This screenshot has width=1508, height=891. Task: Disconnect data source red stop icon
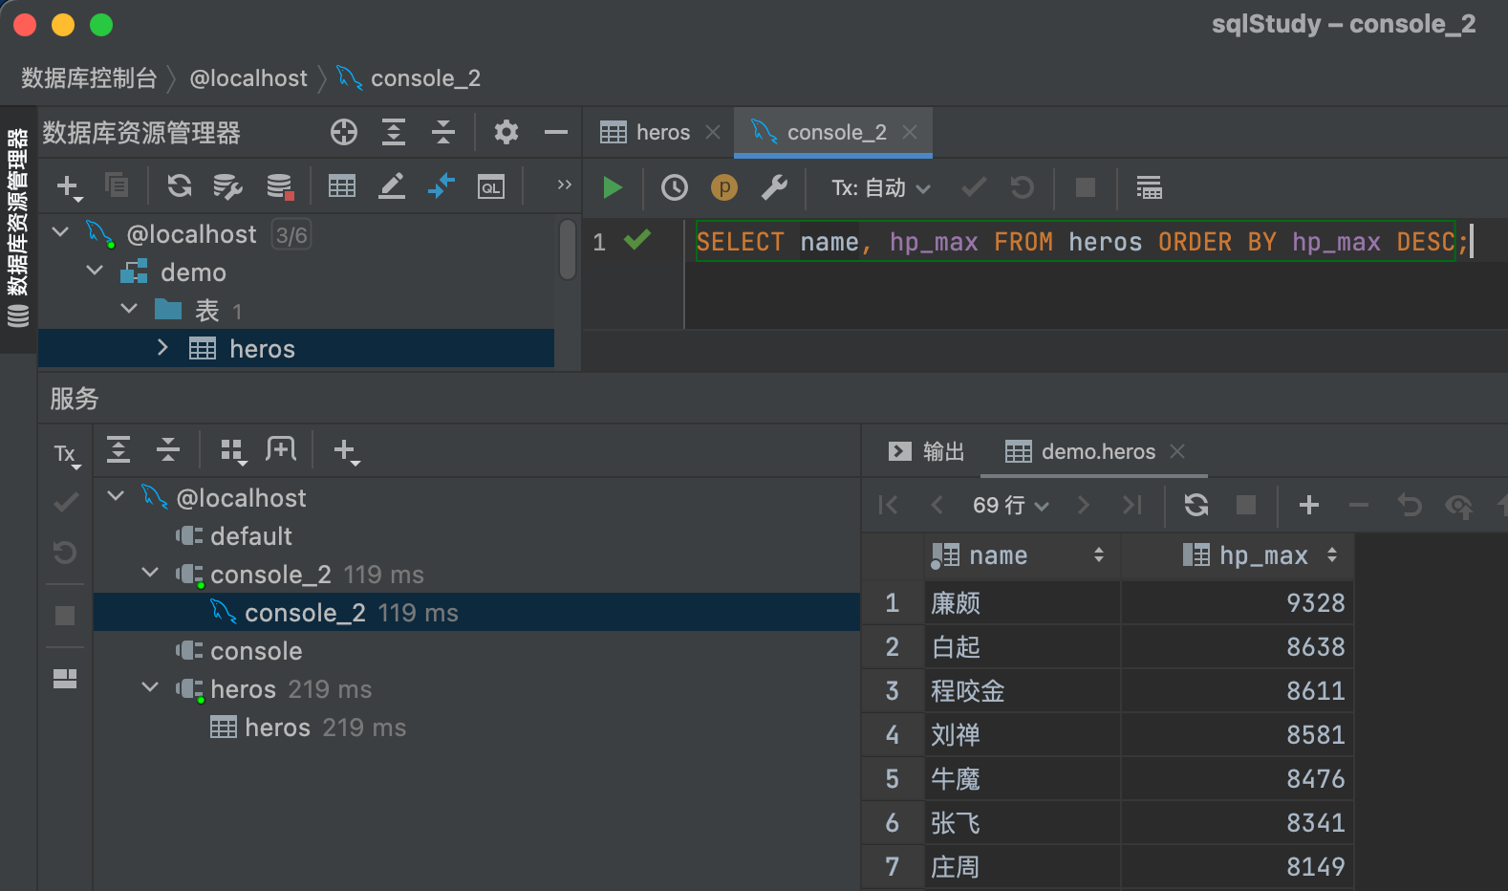click(280, 186)
